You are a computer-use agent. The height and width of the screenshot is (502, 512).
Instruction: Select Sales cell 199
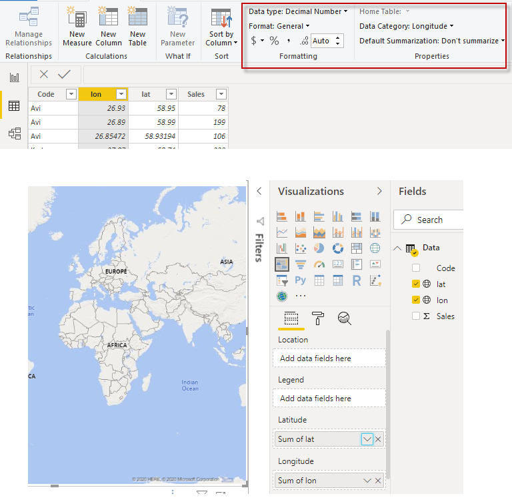coord(203,122)
